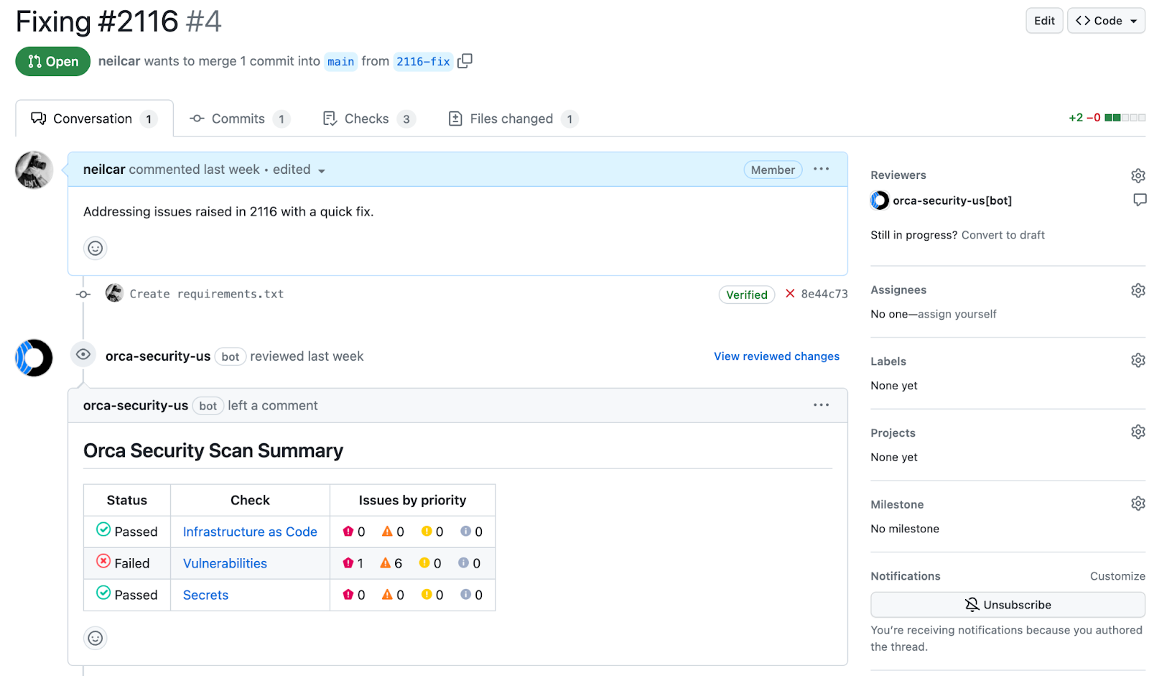Image resolution: width=1149 pixels, height=676 pixels.
Task: Open the Labels settings gear
Action: [1137, 360]
